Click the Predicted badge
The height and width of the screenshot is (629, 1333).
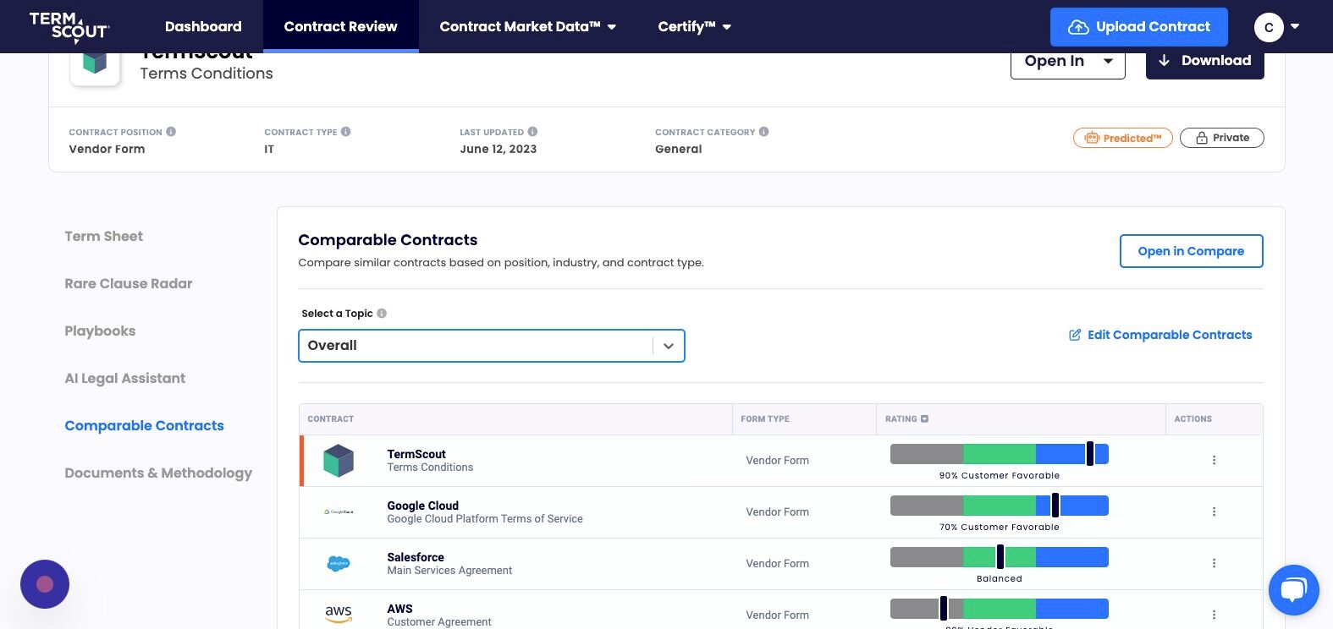click(1123, 138)
